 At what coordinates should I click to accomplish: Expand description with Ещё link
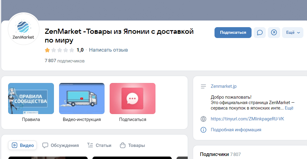point(289,108)
